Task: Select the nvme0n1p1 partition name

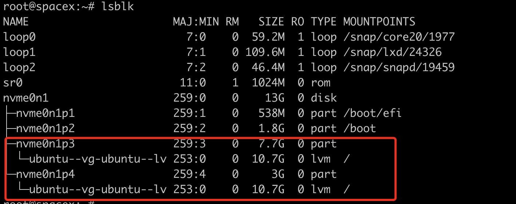Action: point(45,113)
